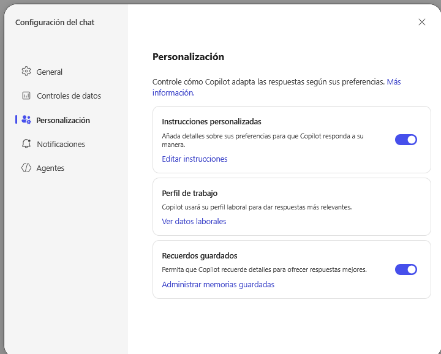The image size is (441, 354).
Task: Click the Personalización page heading
Action: pyautogui.click(x=189, y=56)
